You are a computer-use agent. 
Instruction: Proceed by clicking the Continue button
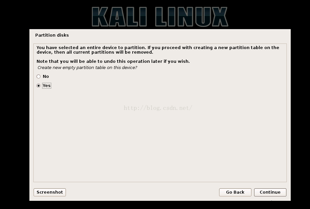270,192
